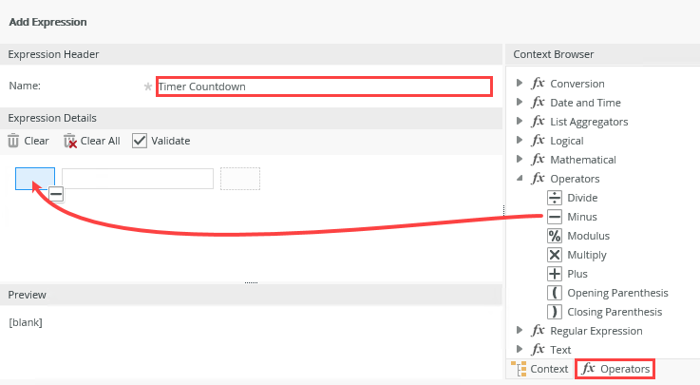Insert an Opening Parenthesis

tap(555, 293)
